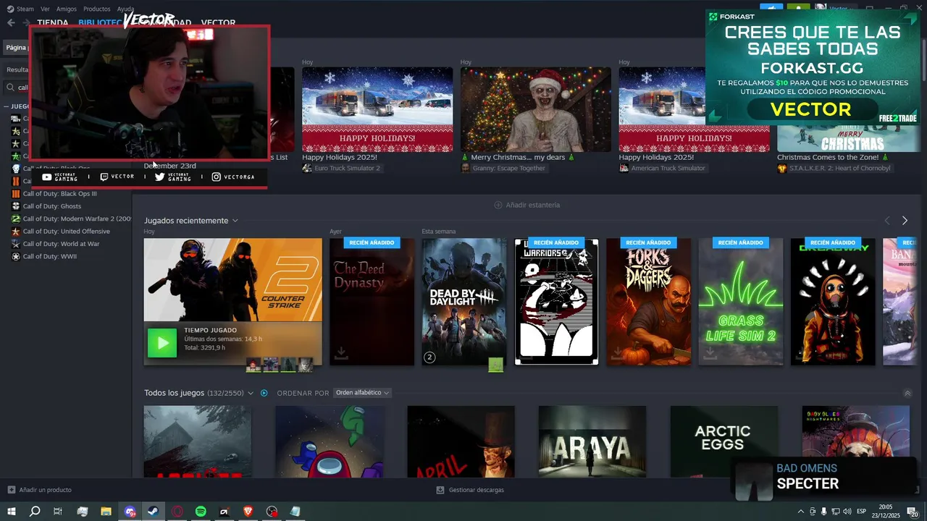Expand the Jugados recientemente dropdown
The width and height of the screenshot is (927, 521).
click(x=235, y=221)
